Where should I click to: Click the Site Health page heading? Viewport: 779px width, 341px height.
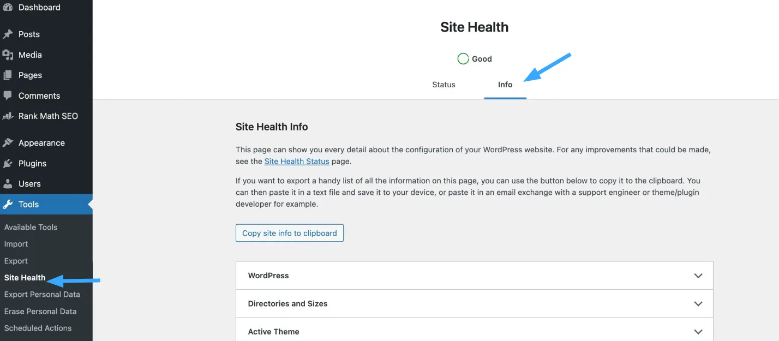click(475, 27)
